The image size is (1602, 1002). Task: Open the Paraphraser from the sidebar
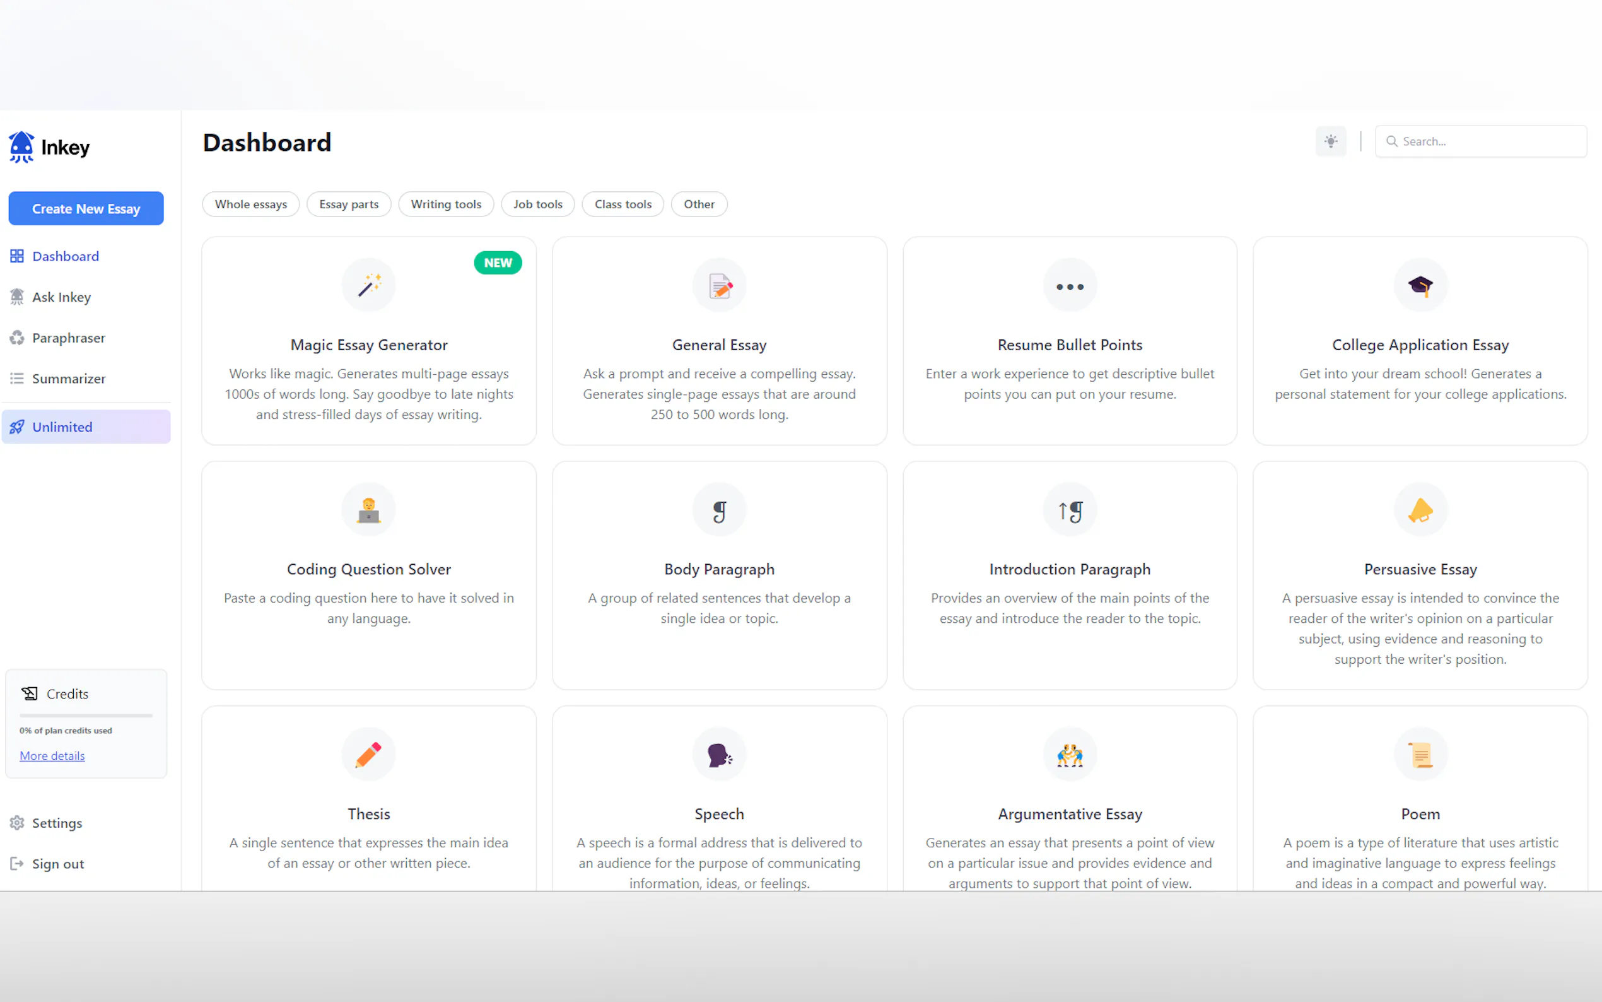pos(69,338)
